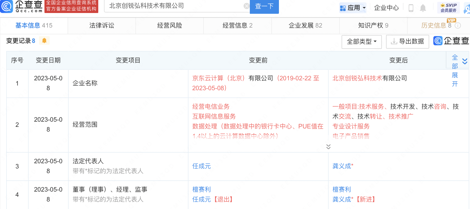Screen dimensions: 470x209
Task: Open 檀赛利 link in the 变更后 column
Action: 342,190
